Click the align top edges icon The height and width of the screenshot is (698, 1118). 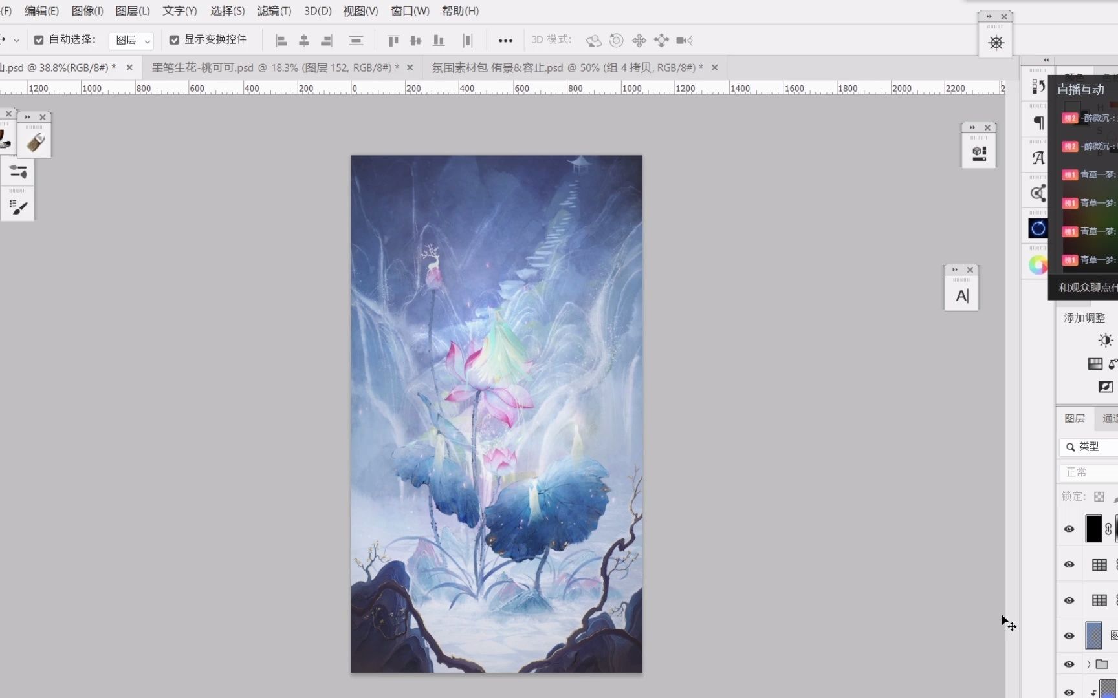pyautogui.click(x=393, y=41)
